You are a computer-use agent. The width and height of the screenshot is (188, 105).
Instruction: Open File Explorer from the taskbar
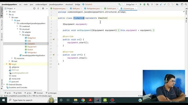click(75, 100)
